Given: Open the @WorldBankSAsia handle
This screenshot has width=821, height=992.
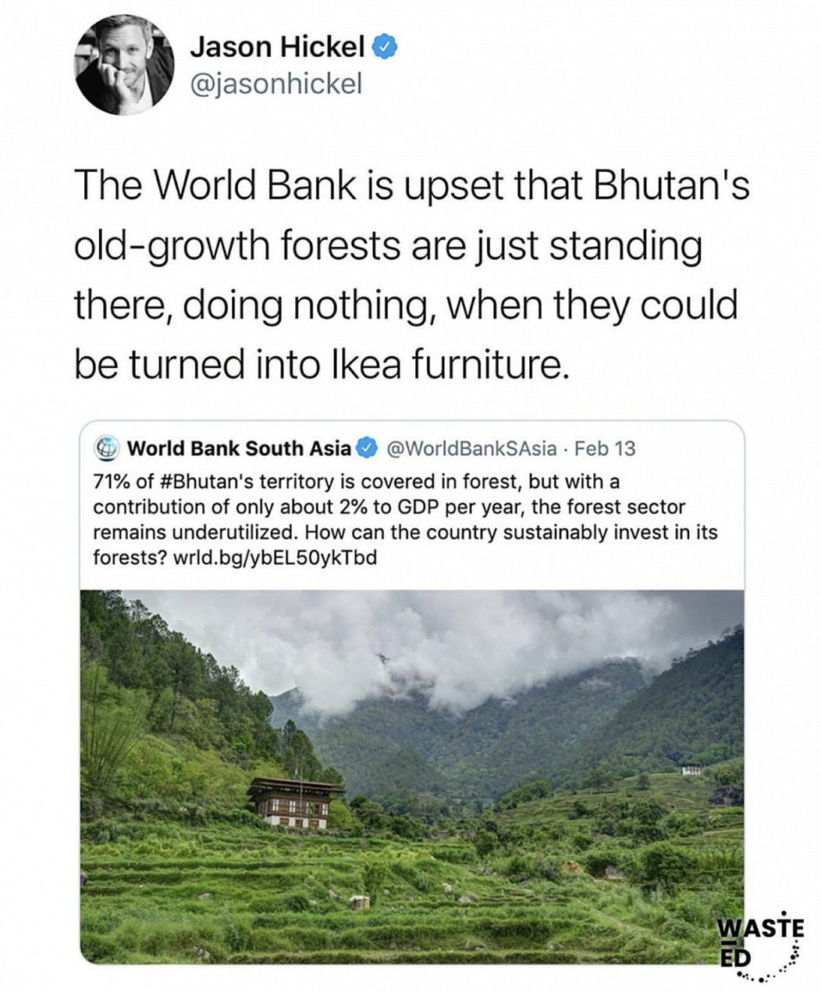Looking at the screenshot, I should tap(472, 448).
